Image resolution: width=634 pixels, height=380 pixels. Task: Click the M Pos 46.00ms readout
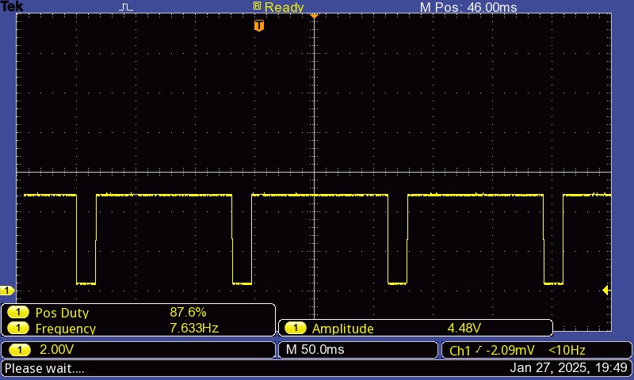coord(468,7)
